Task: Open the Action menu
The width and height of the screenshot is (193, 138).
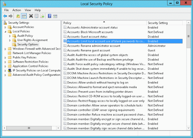Action: [17, 10]
